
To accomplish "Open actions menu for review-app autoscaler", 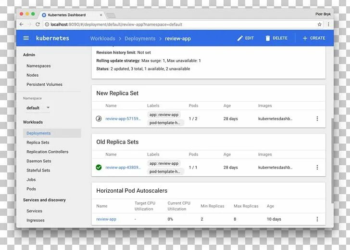I will (x=317, y=219).
